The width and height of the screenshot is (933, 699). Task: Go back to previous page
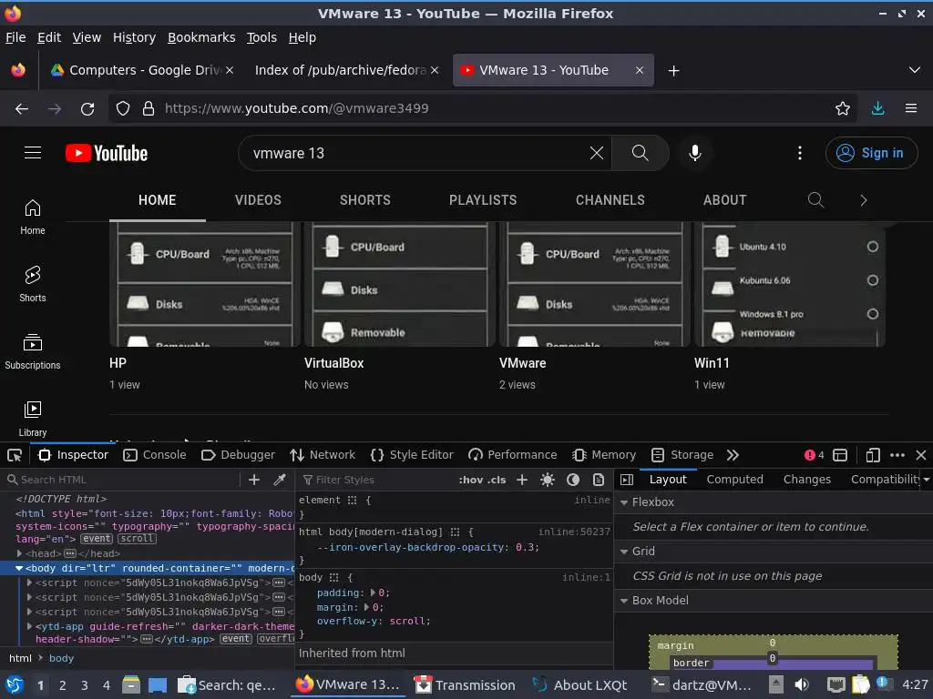pos(22,109)
